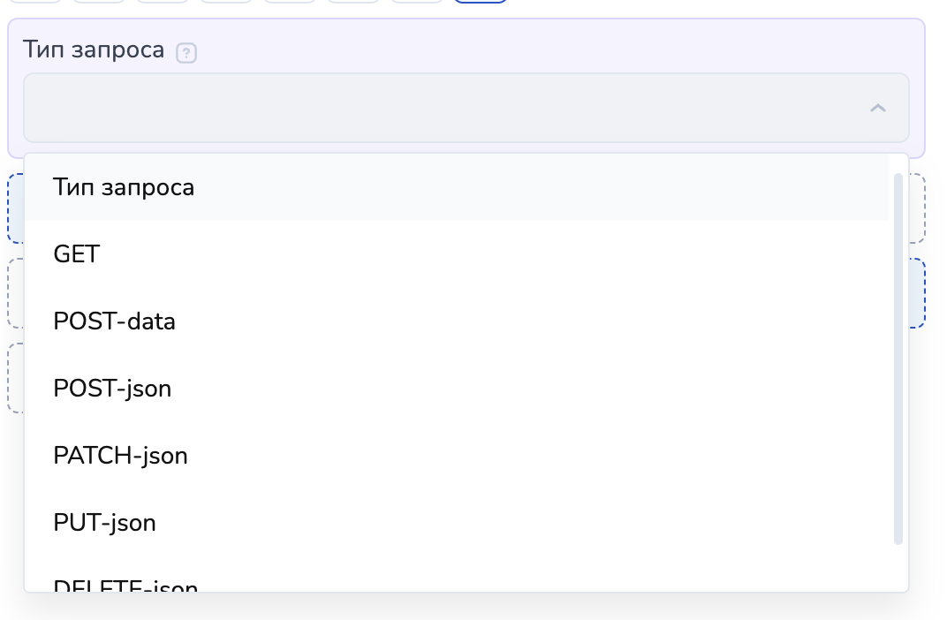The width and height of the screenshot is (947, 620).
Task: Select PUT-json from the list
Action: point(105,523)
